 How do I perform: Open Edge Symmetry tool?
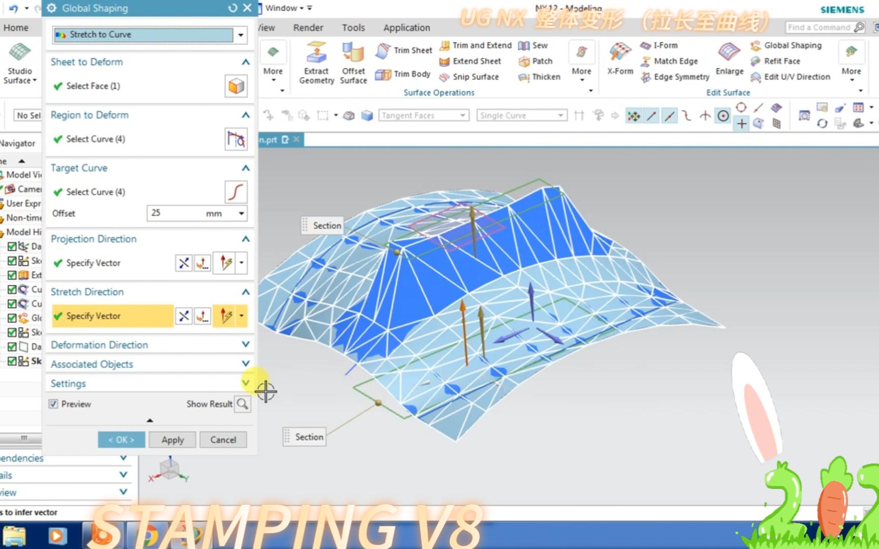coord(675,77)
